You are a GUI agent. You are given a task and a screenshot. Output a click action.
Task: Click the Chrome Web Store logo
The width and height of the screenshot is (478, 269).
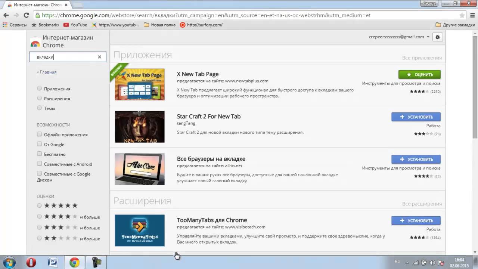coord(35,42)
